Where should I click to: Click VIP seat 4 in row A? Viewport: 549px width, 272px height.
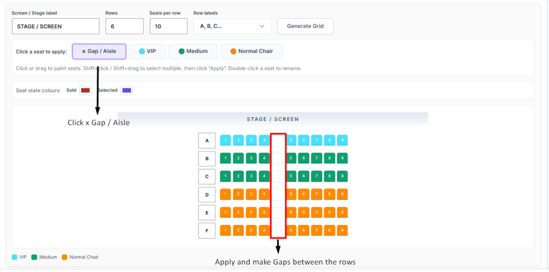[x=264, y=140]
